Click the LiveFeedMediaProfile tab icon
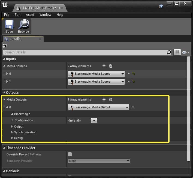 [19, 8]
